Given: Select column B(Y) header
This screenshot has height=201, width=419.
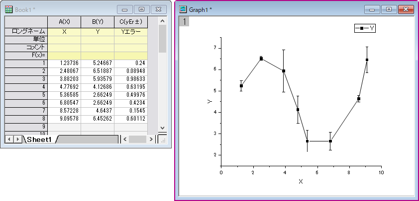Looking at the screenshot, I should [97, 21].
